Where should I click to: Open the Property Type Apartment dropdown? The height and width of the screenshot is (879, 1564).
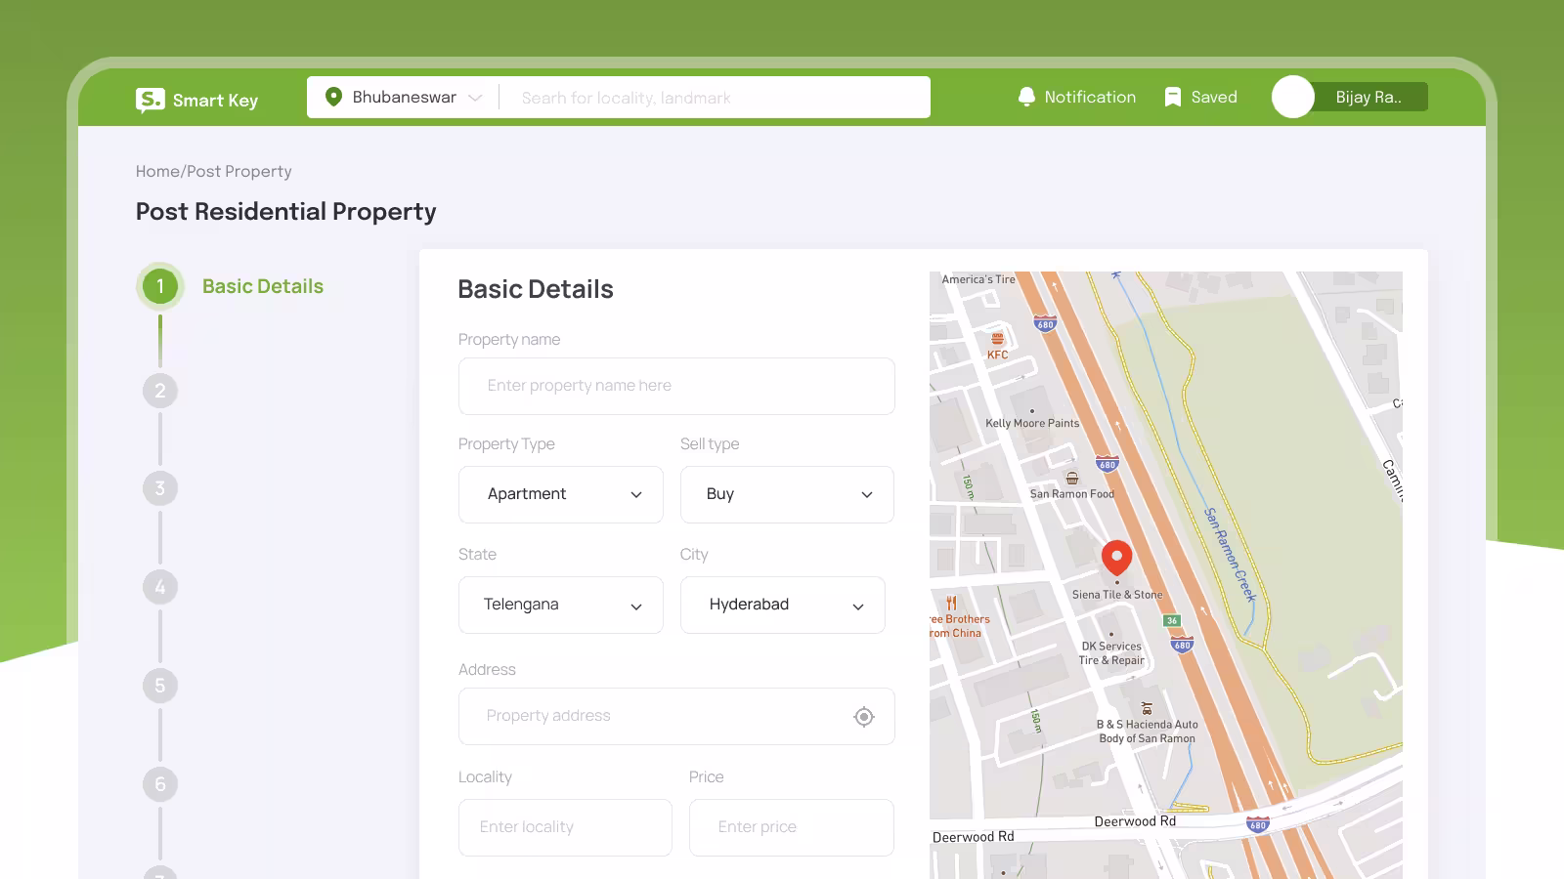561,494
